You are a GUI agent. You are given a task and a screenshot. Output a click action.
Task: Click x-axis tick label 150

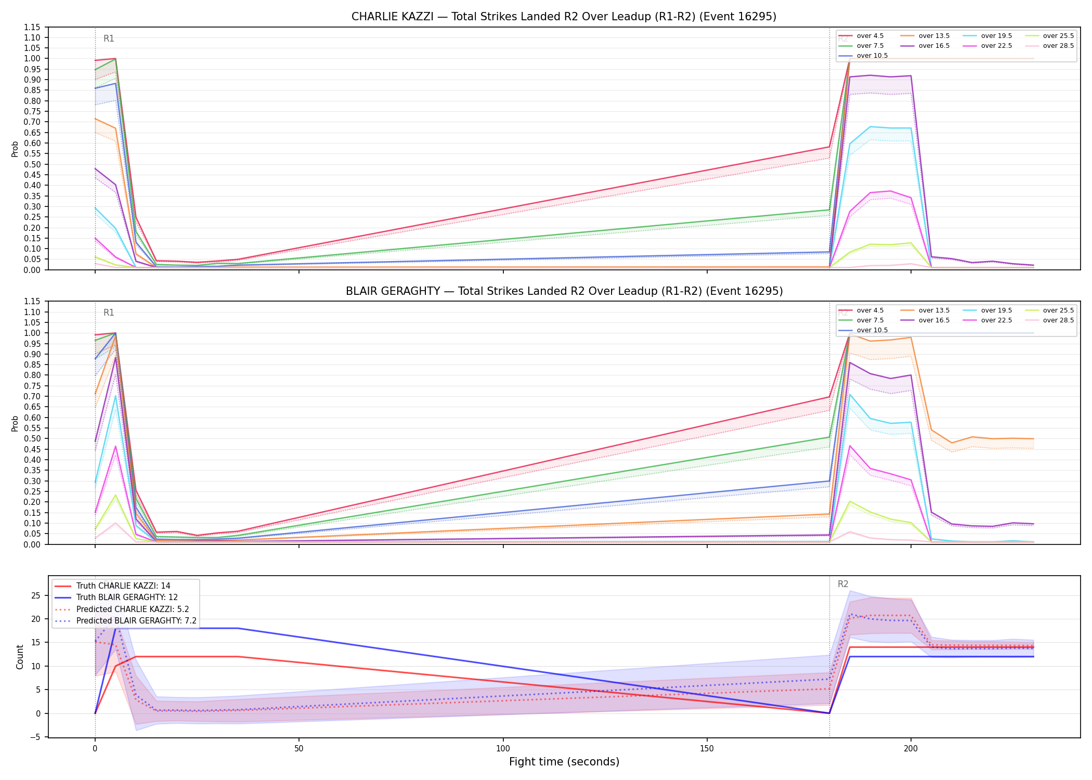click(707, 749)
